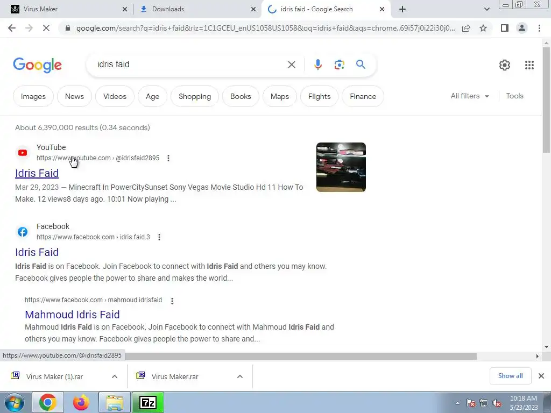Click in the Google search input field

(190, 65)
